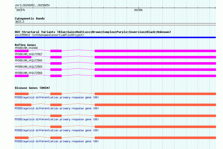Click the magenta gene model under MYD88|NM_001172569

click(x=115, y=70)
